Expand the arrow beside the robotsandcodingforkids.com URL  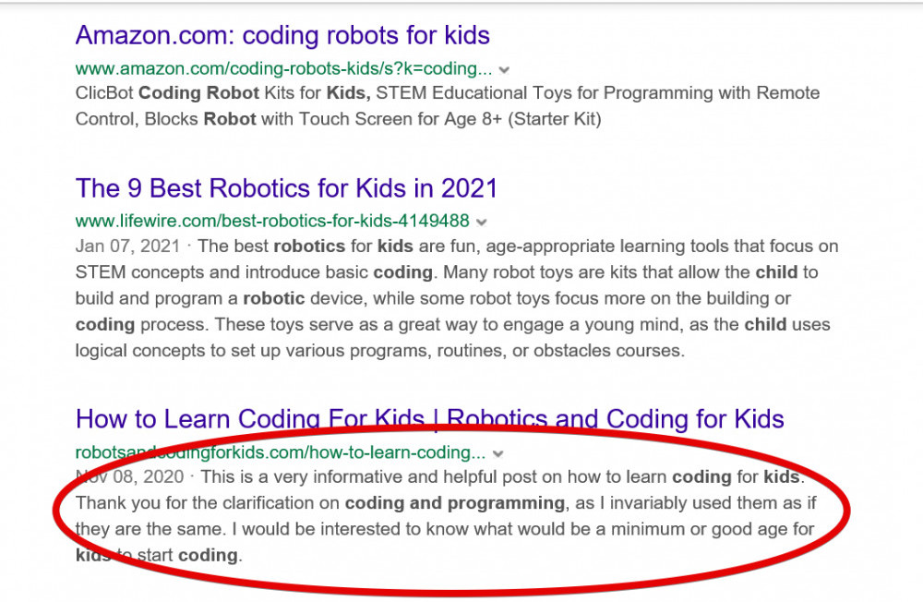(498, 454)
